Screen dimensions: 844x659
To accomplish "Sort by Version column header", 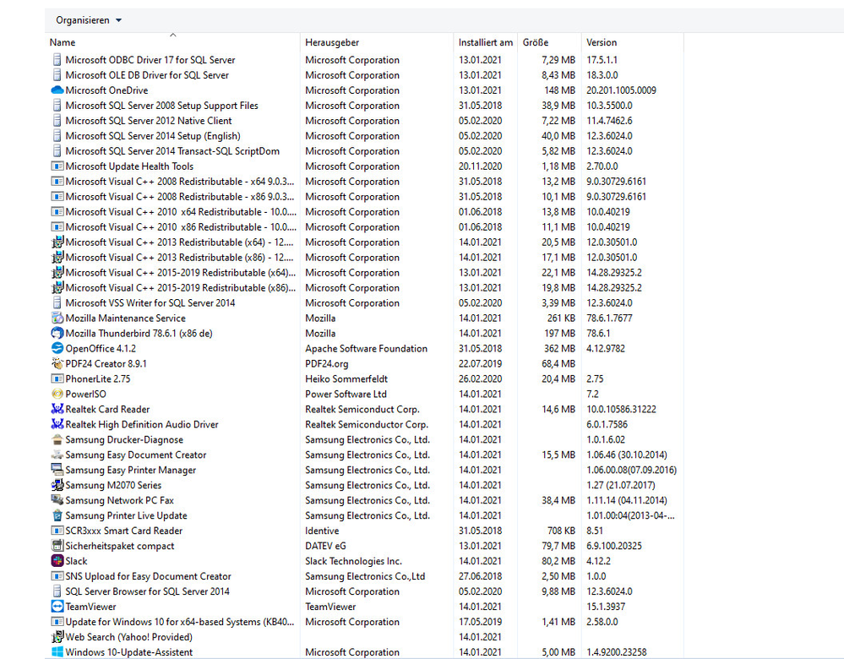I will coord(602,42).
